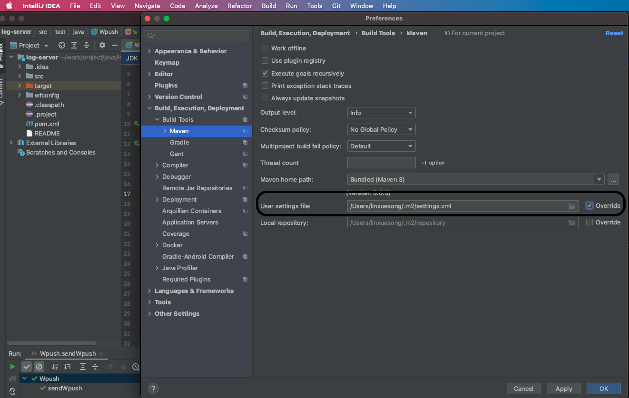
Task: Open the Analyze menu
Action: tap(206, 6)
